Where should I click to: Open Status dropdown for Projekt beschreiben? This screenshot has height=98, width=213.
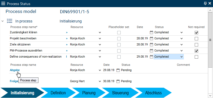[181, 39]
